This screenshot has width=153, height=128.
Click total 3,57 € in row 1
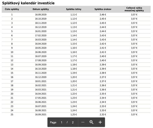(134, 15)
